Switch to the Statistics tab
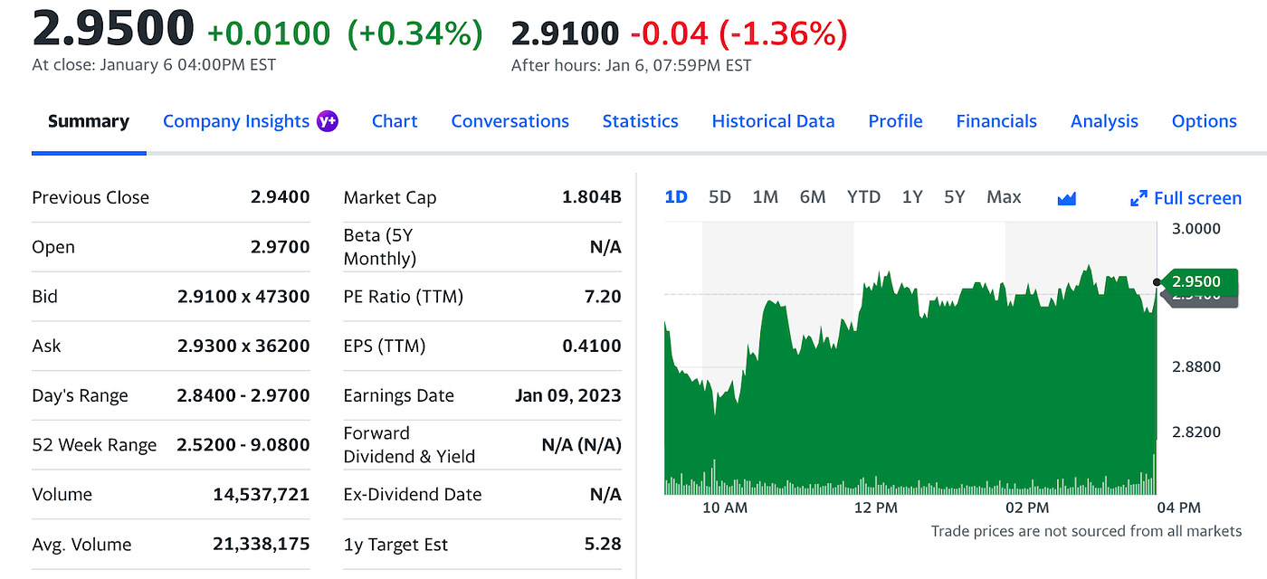This screenshot has width=1267, height=579. (641, 121)
